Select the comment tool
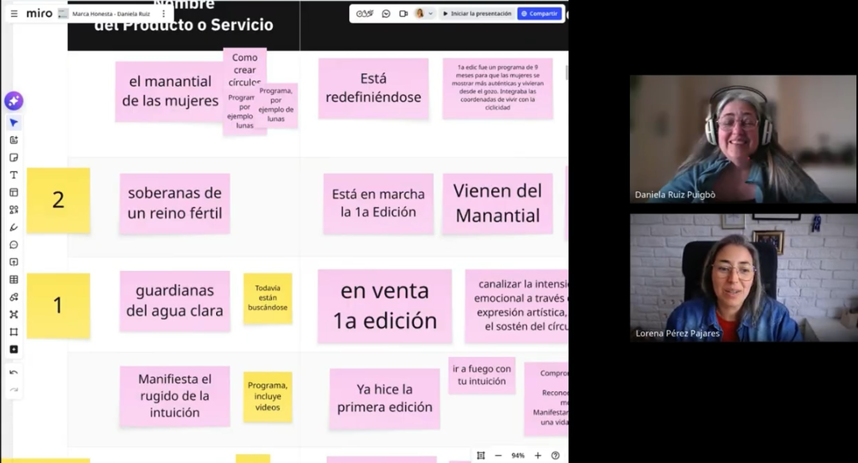858x463 pixels. (x=14, y=245)
